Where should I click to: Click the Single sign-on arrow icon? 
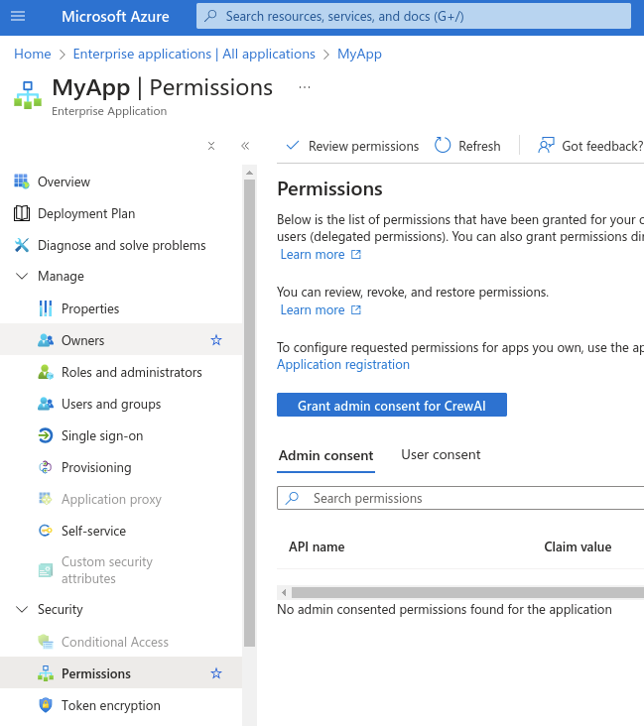(46, 435)
